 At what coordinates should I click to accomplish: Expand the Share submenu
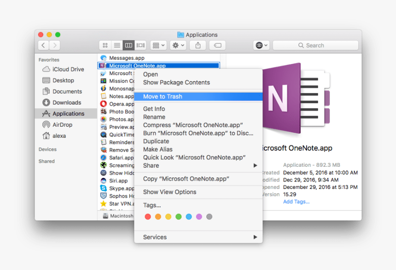[198, 165]
